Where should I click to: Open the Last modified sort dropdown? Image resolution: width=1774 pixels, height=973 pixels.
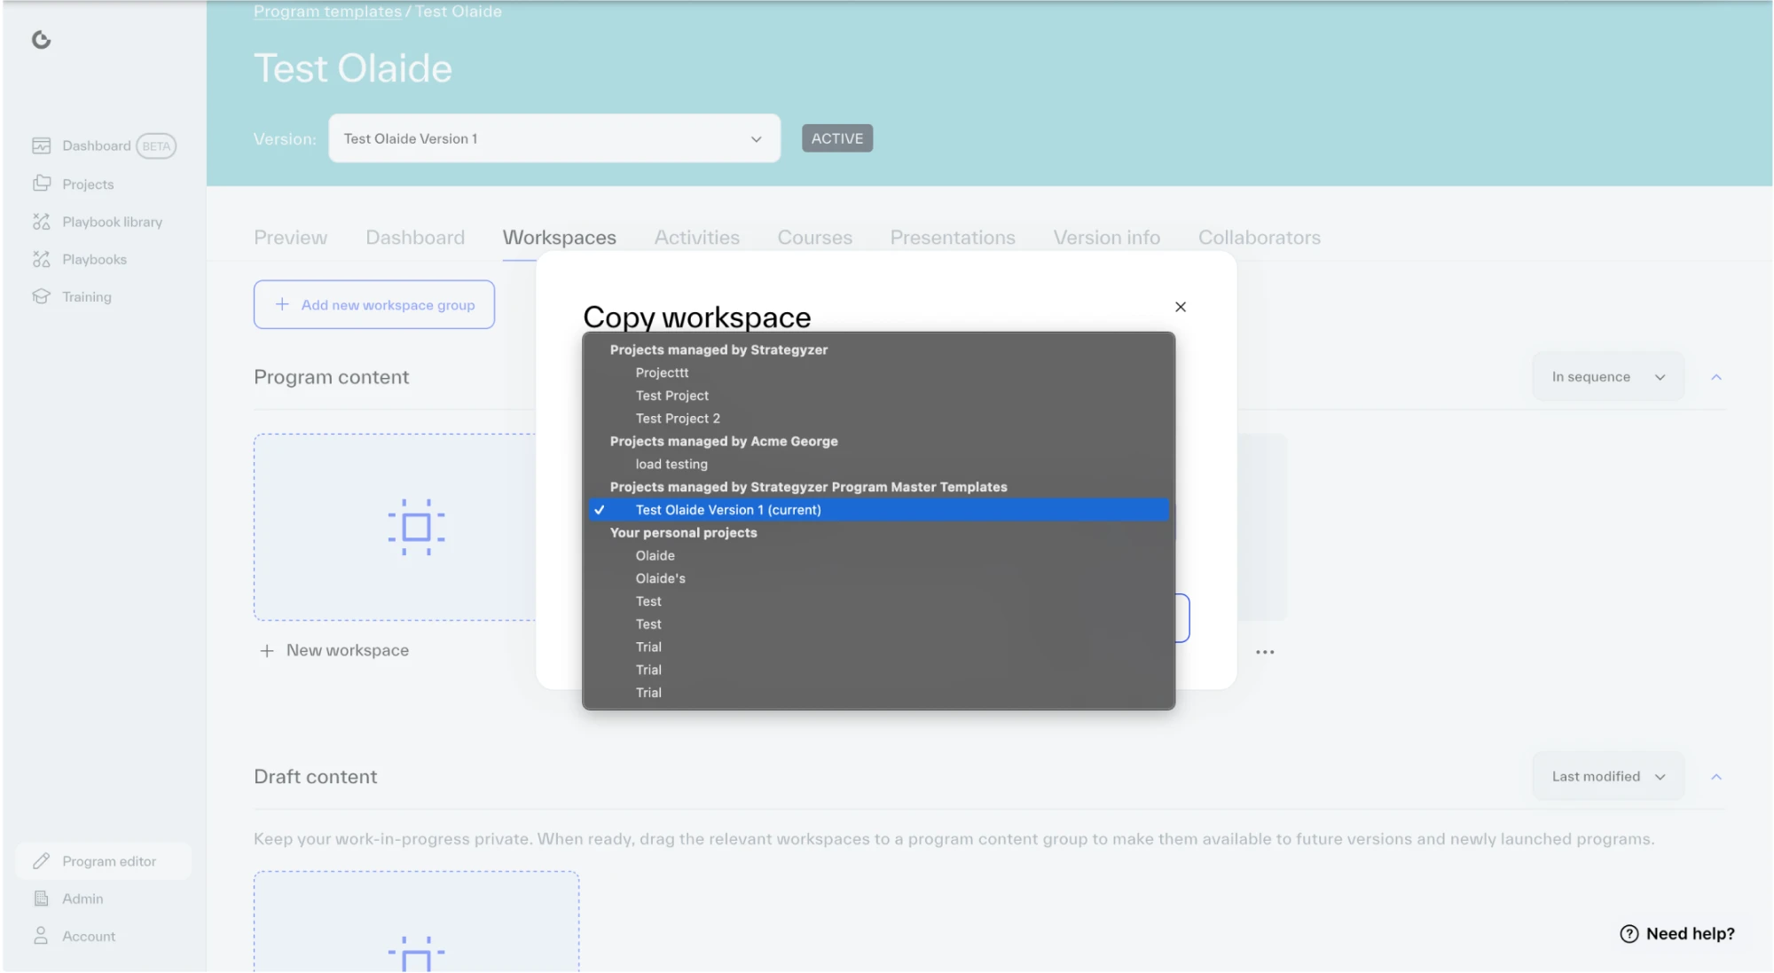click(x=1608, y=776)
